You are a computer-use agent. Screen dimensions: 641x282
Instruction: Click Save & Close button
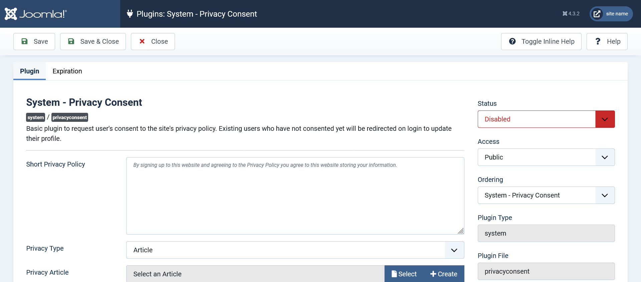point(93,41)
